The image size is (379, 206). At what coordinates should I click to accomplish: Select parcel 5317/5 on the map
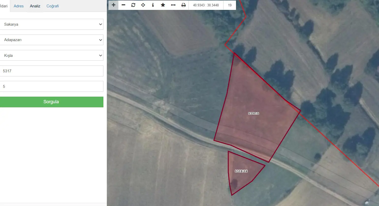click(254, 113)
